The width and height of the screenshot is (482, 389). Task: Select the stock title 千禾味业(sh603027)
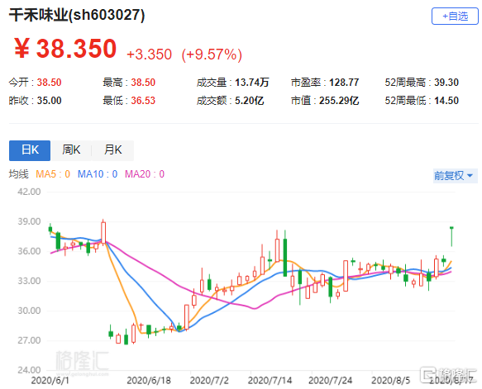(77, 15)
